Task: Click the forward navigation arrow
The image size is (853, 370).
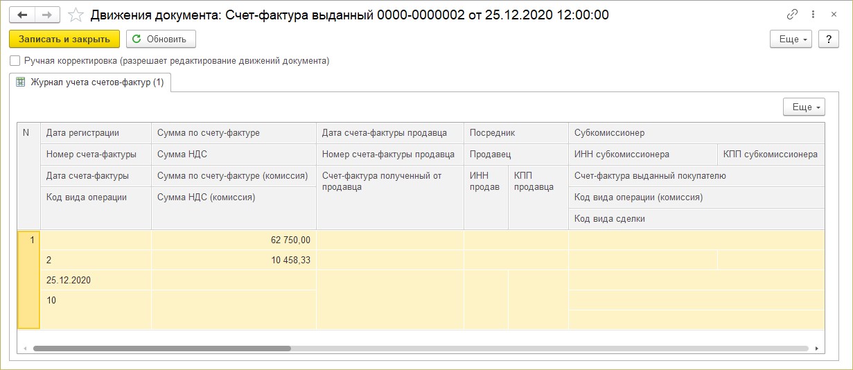Action: [47, 15]
